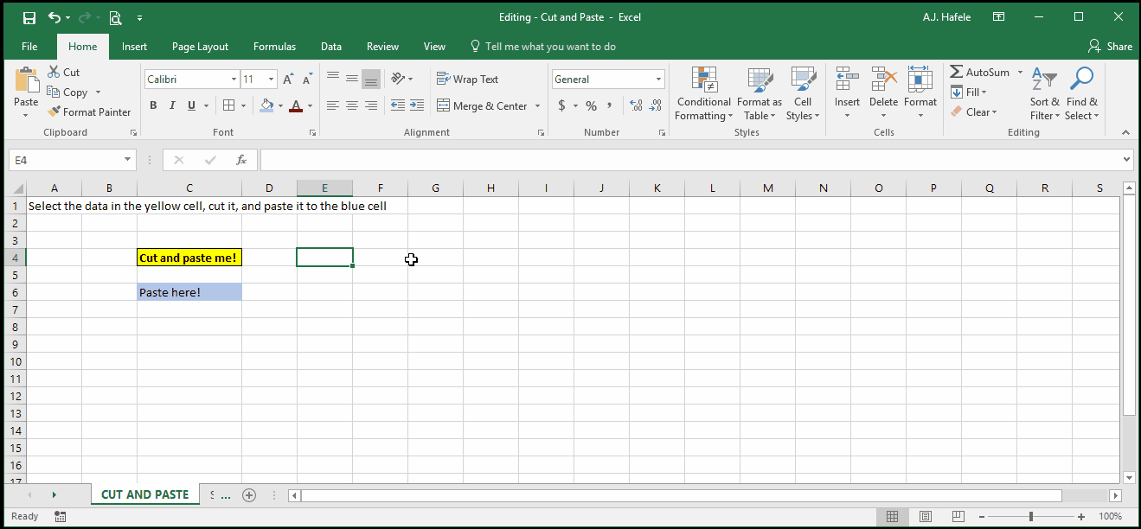Toggle Bottom Align for cell text
Screen dimensions: 1141x529
coord(371,79)
